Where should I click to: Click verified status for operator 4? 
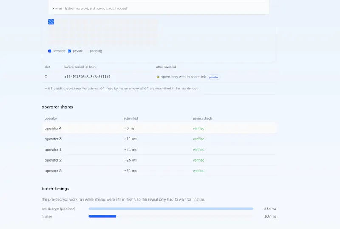click(x=198, y=128)
